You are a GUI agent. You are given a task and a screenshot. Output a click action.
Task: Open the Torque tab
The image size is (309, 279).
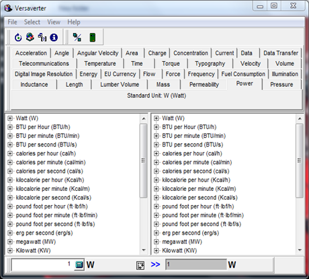171,64
